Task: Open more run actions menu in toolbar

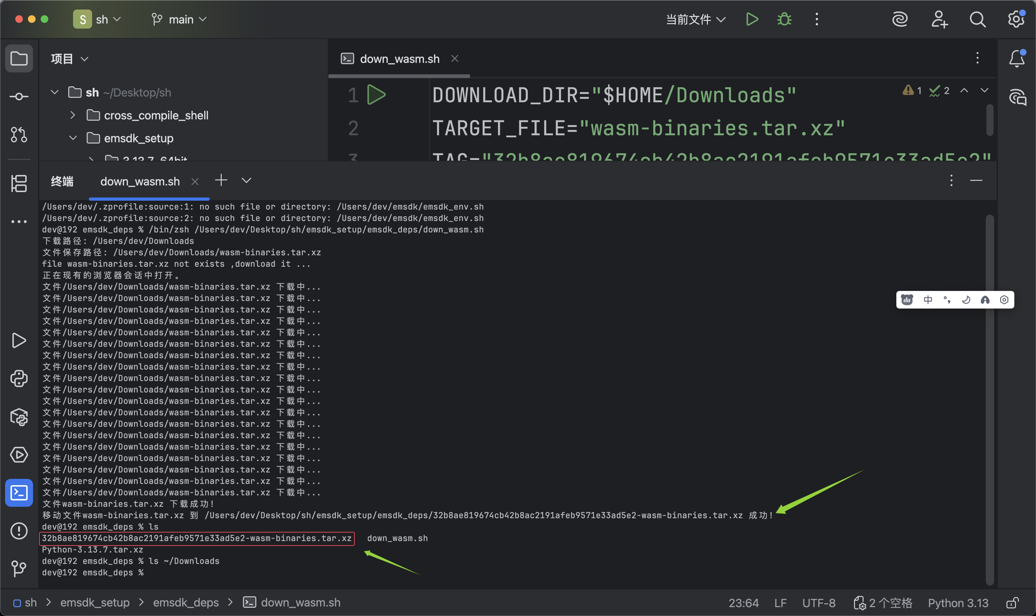Action: [817, 19]
